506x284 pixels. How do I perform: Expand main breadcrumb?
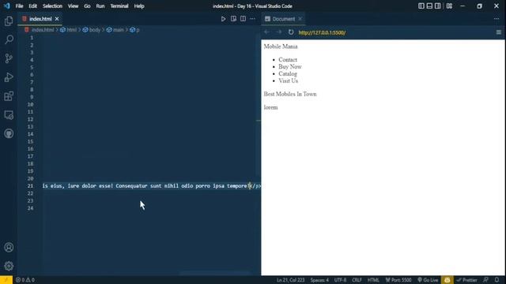pyautogui.click(x=118, y=30)
